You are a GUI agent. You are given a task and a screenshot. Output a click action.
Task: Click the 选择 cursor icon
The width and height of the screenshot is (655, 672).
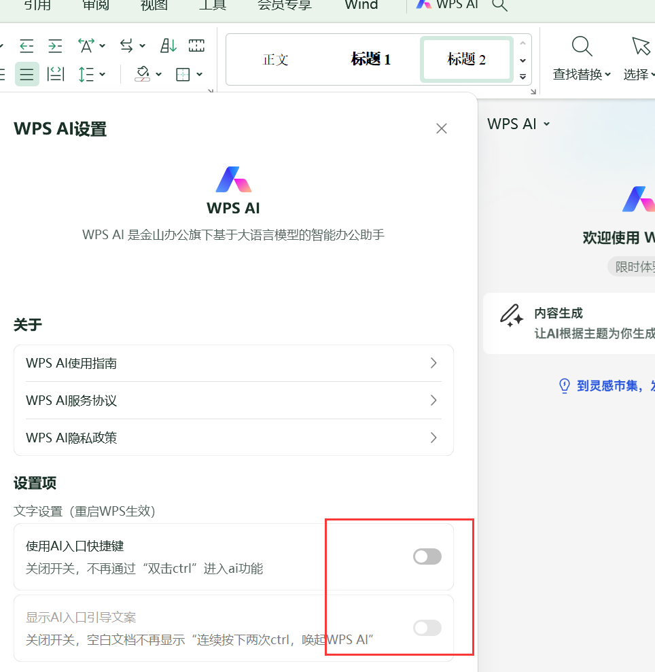641,46
